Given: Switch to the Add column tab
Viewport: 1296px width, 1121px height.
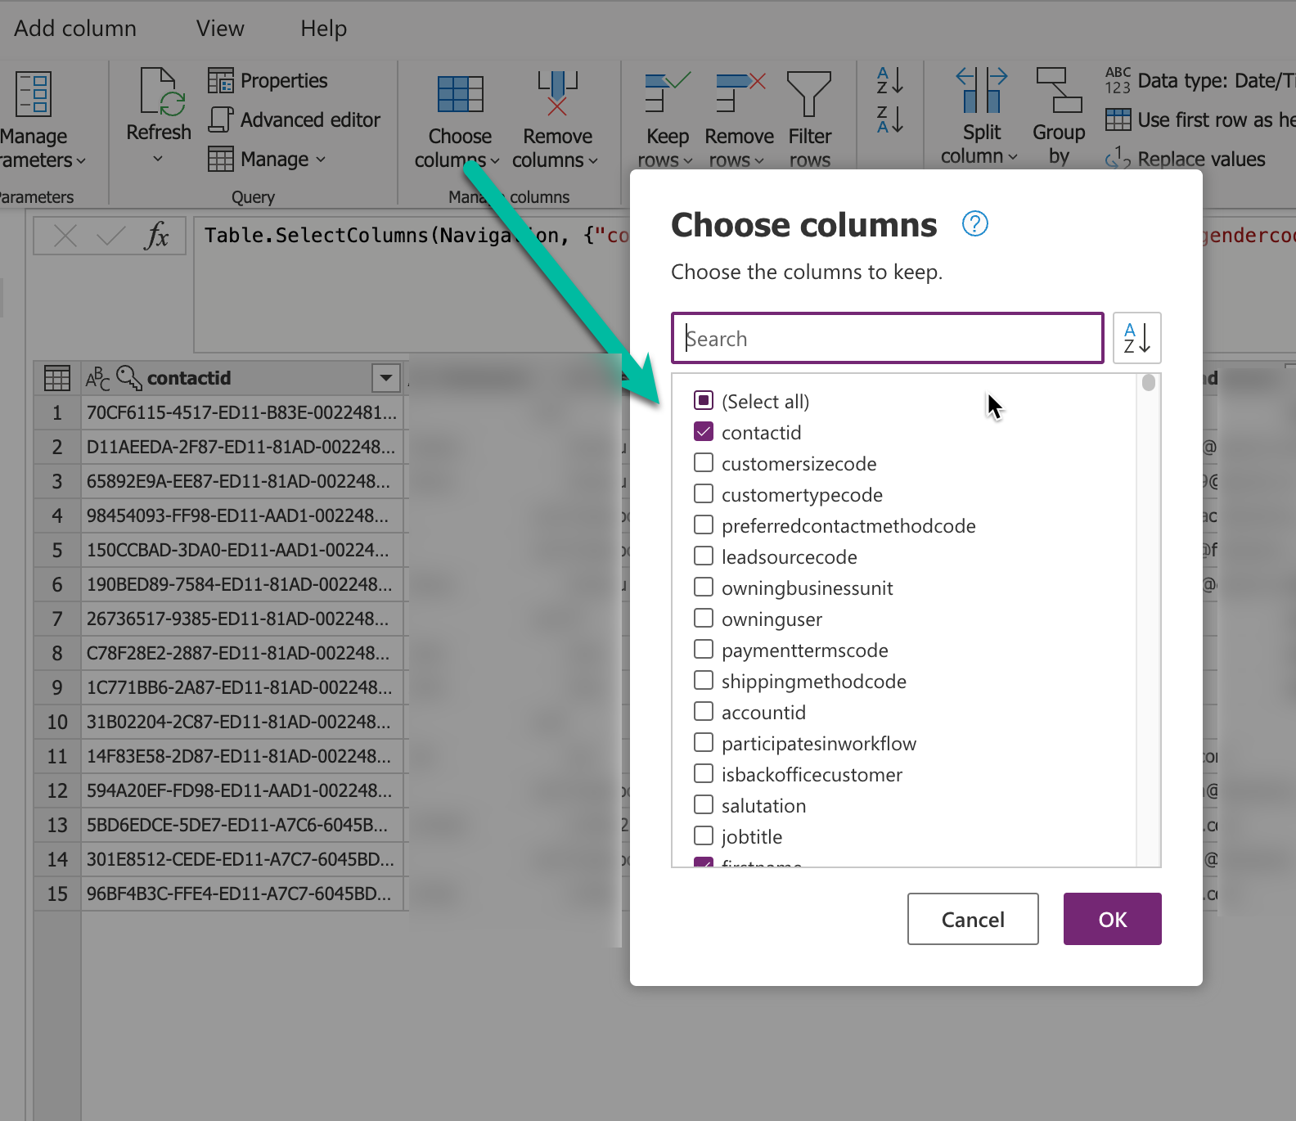Looking at the screenshot, I should (75, 28).
